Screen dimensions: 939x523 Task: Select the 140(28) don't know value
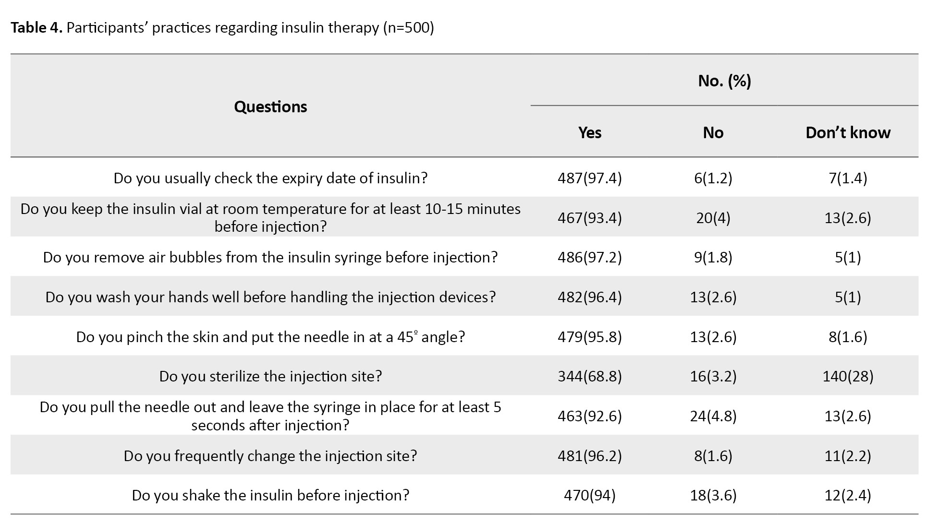(848, 376)
